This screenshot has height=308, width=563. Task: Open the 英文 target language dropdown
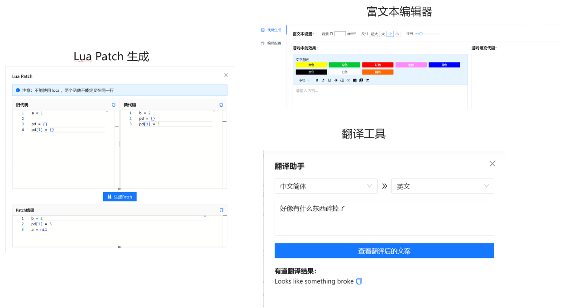(442, 186)
